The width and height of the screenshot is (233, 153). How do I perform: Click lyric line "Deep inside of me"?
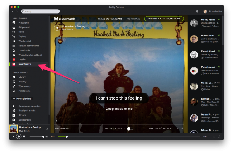[119, 109]
